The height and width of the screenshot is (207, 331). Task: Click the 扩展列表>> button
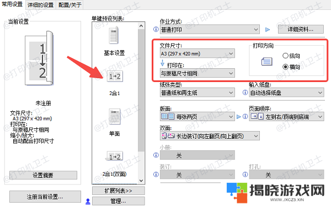pyautogui.click(x=119, y=191)
